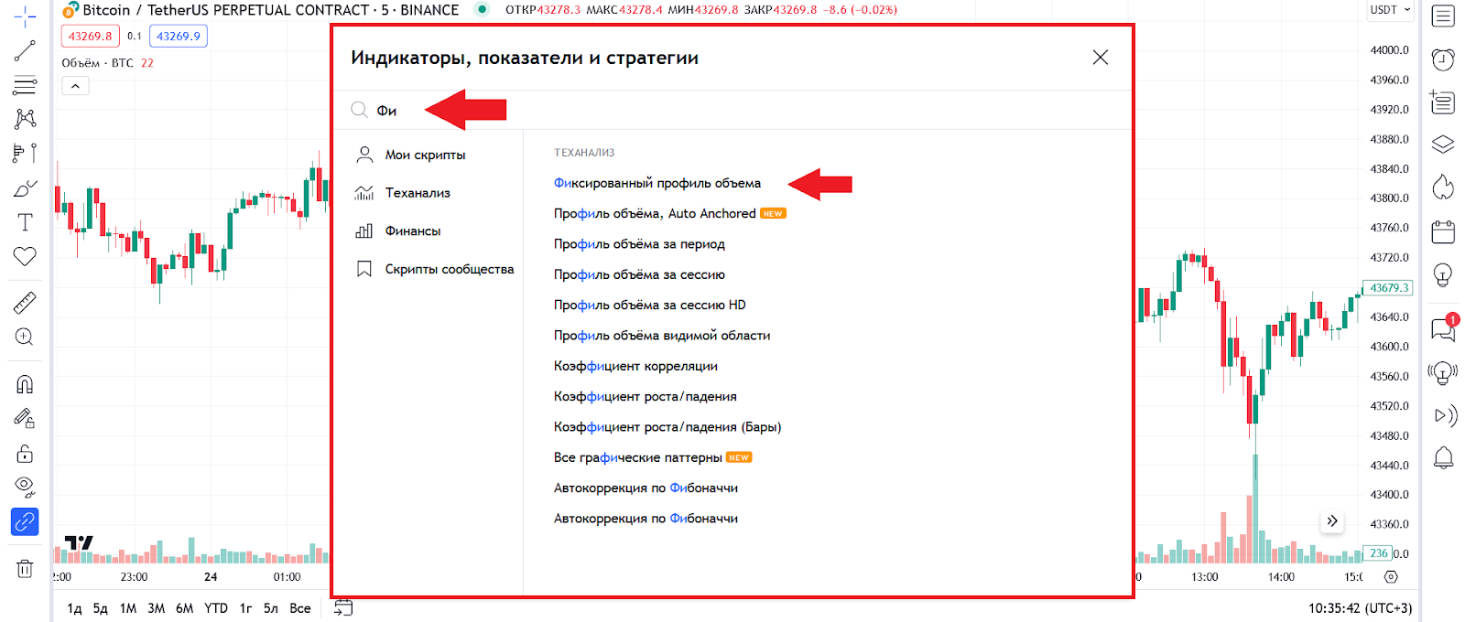This screenshot has width=1465, height=622.
Task: Open the USDT currency dropdown
Action: tap(1391, 10)
